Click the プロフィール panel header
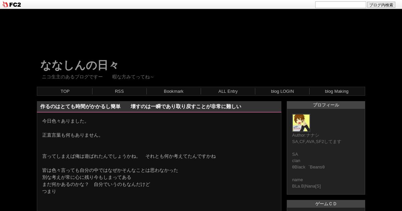Viewport: 402px width, 211px height. [326, 105]
